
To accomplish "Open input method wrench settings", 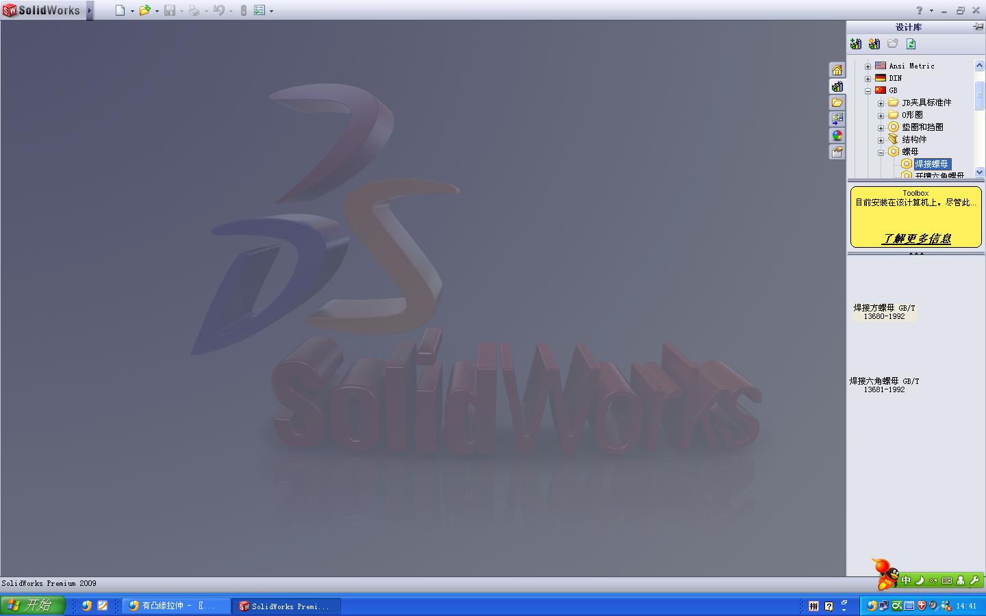I will [x=974, y=580].
